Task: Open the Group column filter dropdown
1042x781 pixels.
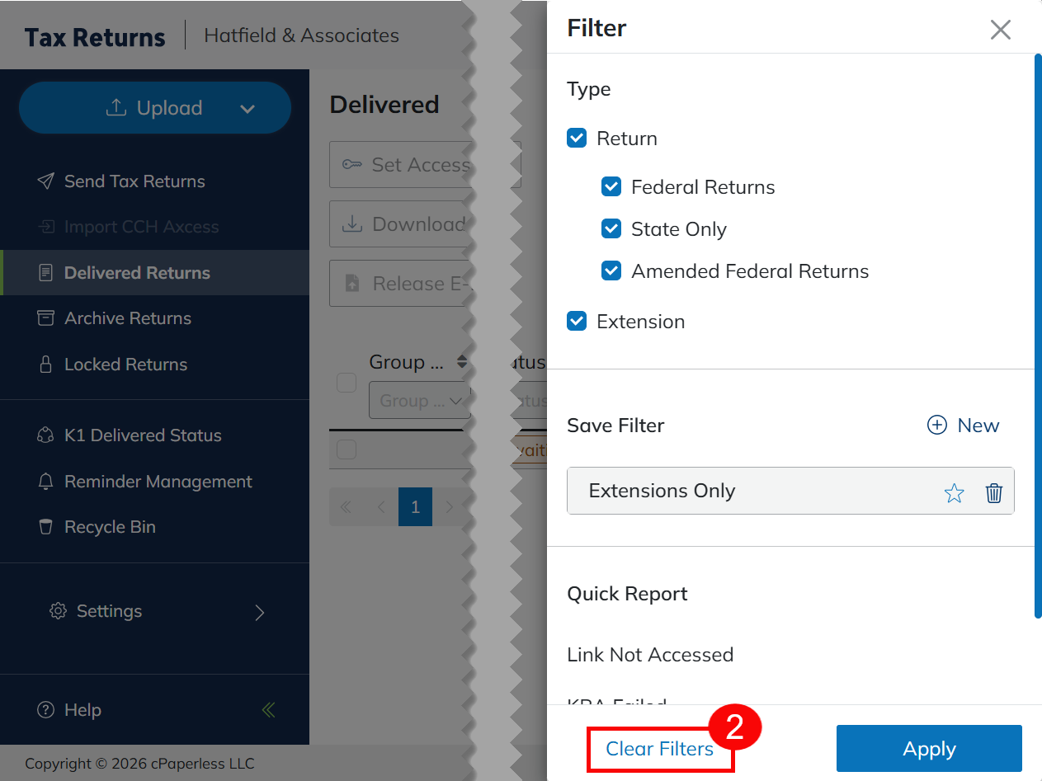Action: (419, 401)
